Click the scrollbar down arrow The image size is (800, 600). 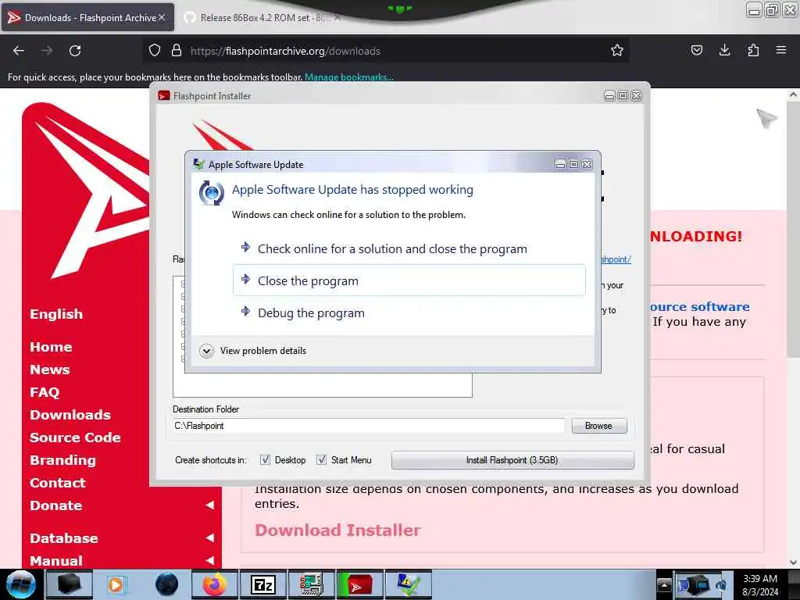tap(793, 562)
